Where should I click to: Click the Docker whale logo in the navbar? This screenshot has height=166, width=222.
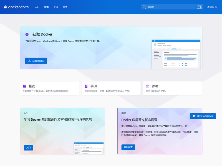pyautogui.click(x=6, y=7)
